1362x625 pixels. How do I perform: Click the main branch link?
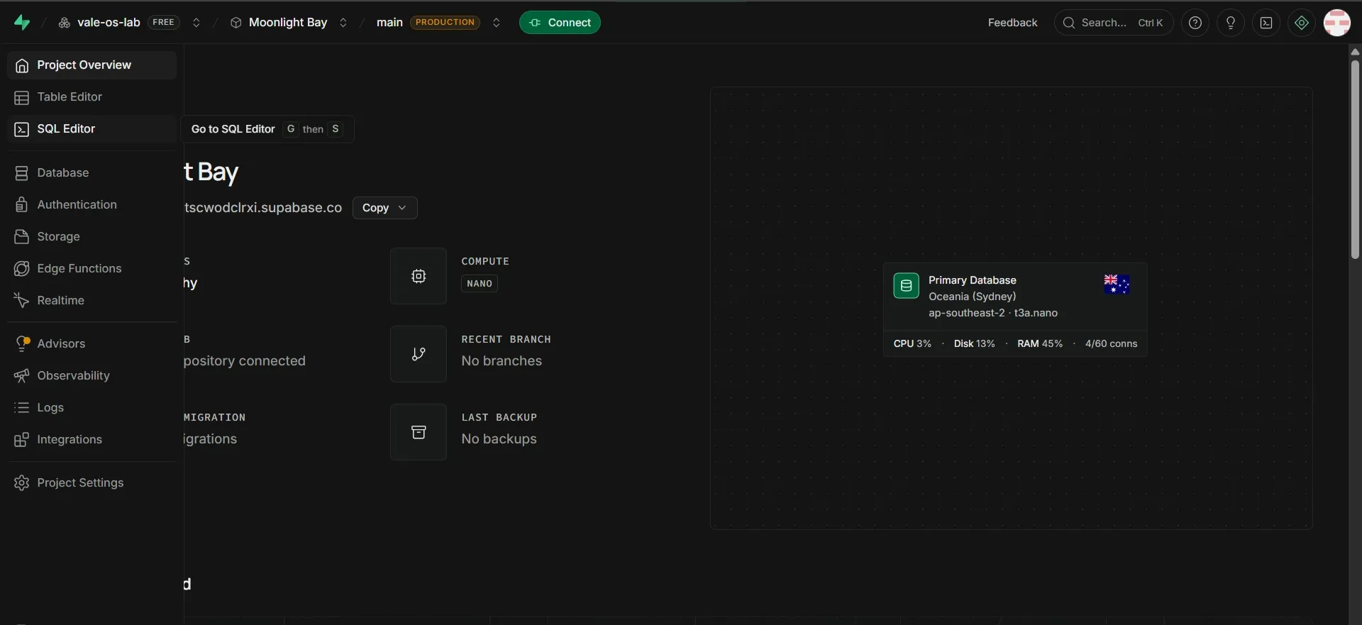[x=389, y=23]
